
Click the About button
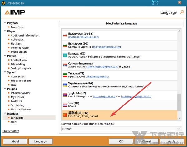point(15,141)
